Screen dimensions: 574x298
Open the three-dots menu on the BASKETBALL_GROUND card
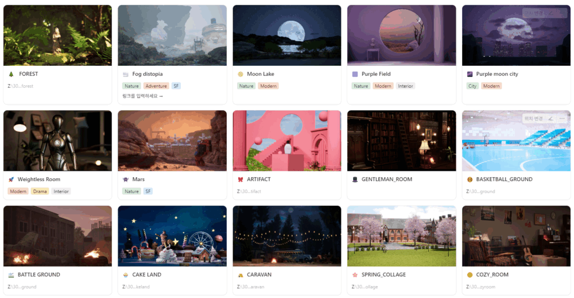pos(562,119)
